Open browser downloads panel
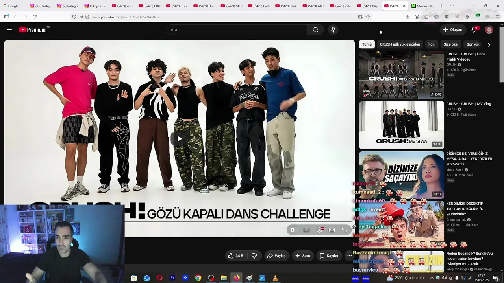Image resolution: width=504 pixels, height=283 pixels. (x=407, y=17)
